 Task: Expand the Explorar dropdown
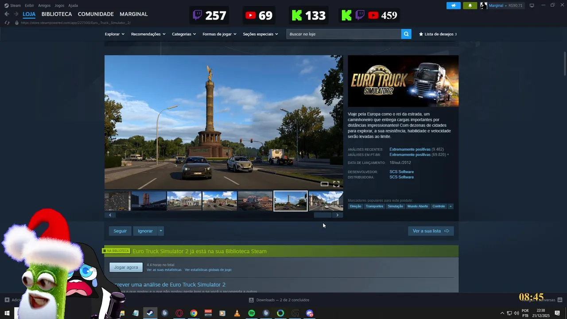(115, 34)
